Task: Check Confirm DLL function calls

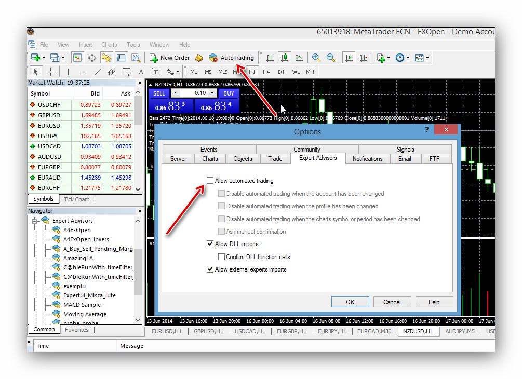Action: 221,257
